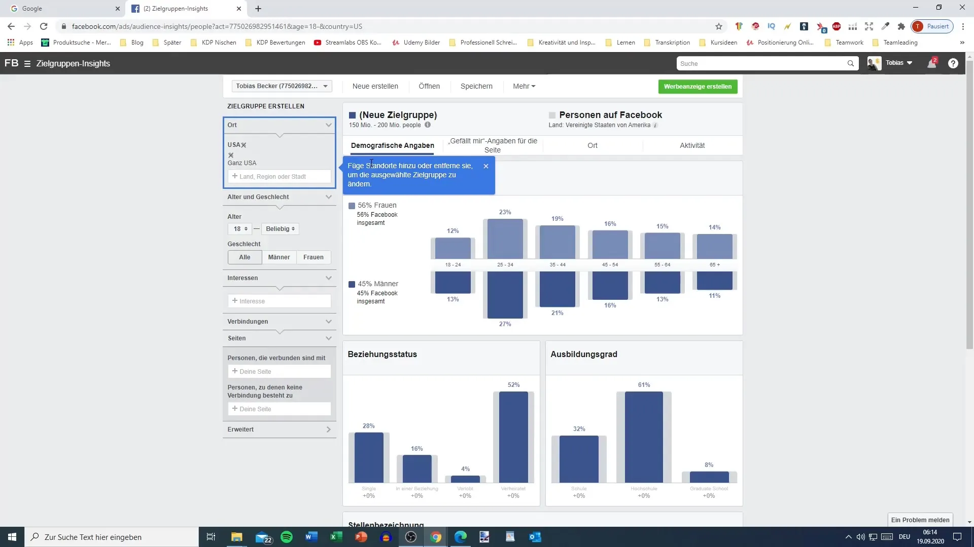
Task: Open the KDP Nischen bookmark folder
Action: click(x=213, y=43)
